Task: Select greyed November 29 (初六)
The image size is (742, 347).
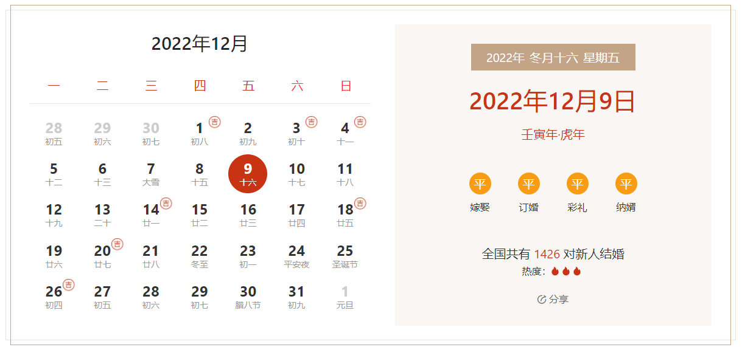Action: (x=102, y=134)
